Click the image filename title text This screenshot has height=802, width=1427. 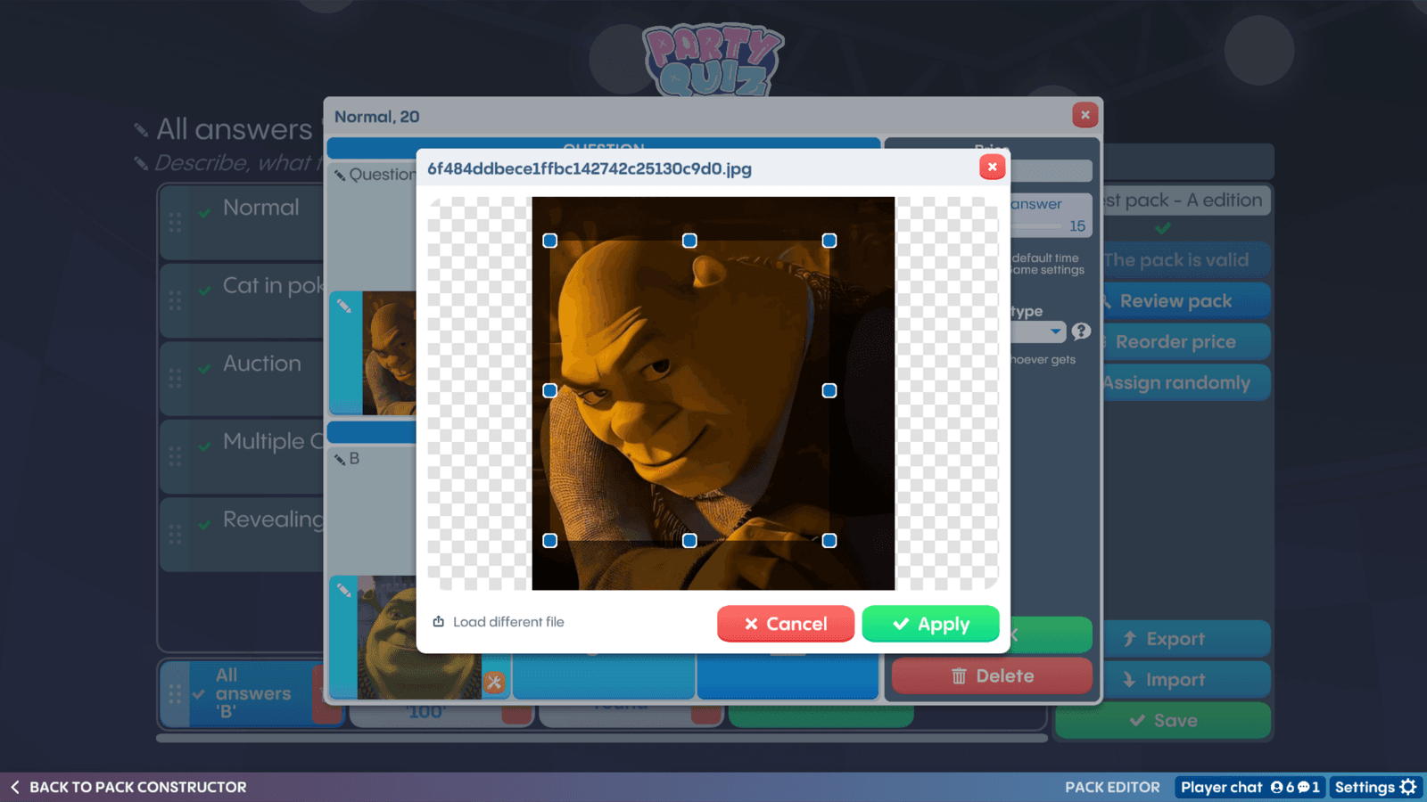pos(590,168)
